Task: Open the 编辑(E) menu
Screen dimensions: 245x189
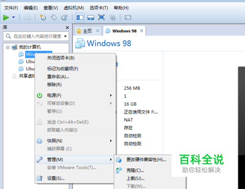Action: click(x=31, y=8)
